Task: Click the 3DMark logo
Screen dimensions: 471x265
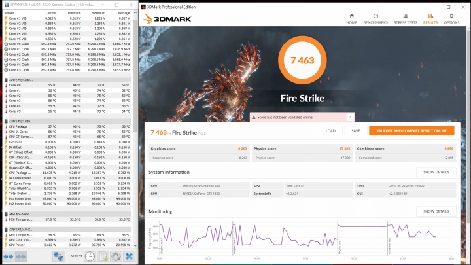Action: click(x=167, y=18)
